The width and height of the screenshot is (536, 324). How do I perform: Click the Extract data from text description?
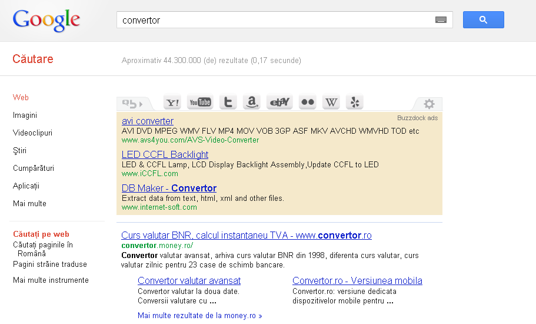pos(203,198)
